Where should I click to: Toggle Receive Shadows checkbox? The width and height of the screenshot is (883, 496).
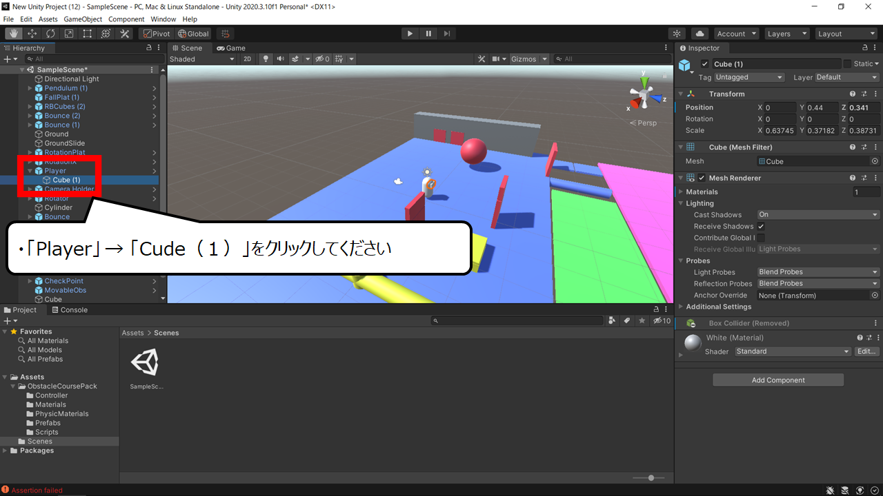(761, 227)
